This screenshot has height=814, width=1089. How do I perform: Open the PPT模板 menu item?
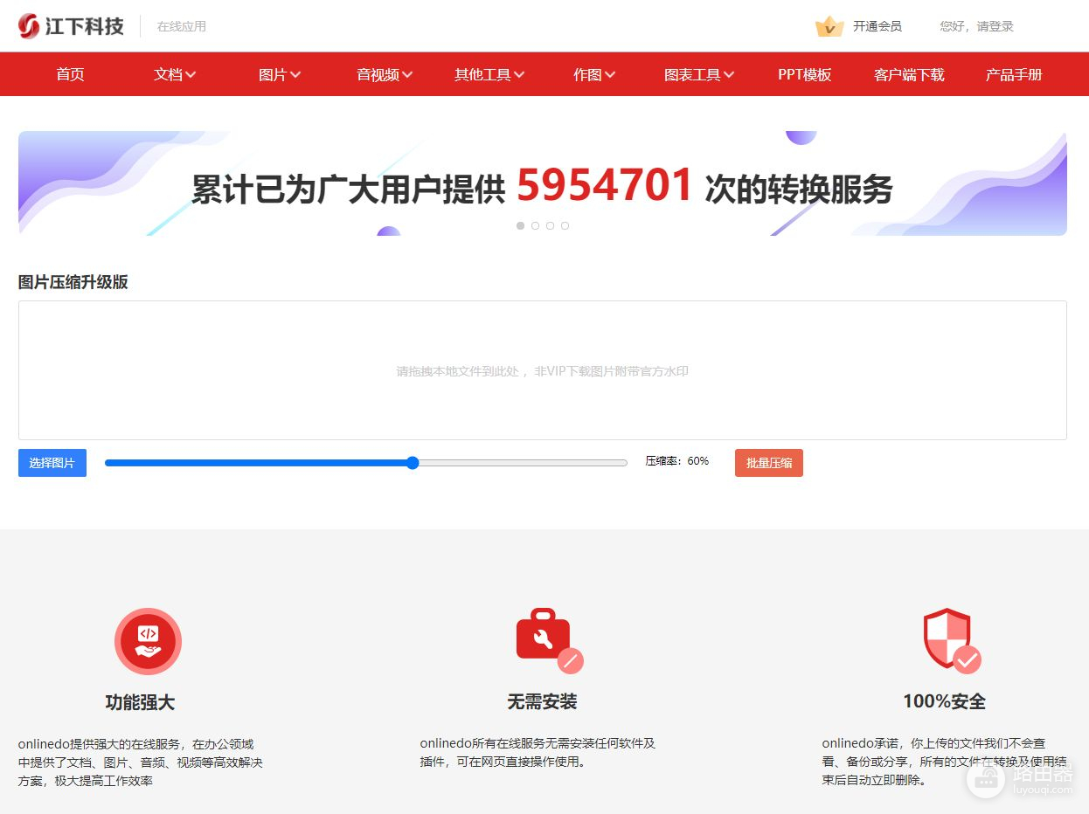point(804,74)
